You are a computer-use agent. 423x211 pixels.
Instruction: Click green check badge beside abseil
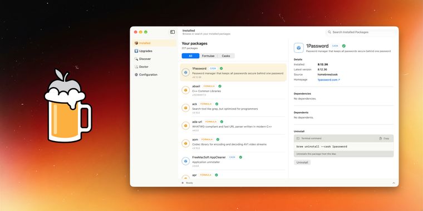pyautogui.click(x=220, y=86)
